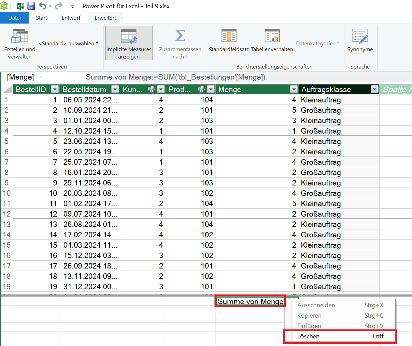Click into the formula bar with SUM formula
Image resolution: width=412 pixels, height=346 pixels.
click(x=248, y=77)
